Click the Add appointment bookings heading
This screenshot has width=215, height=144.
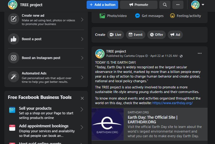44,126
